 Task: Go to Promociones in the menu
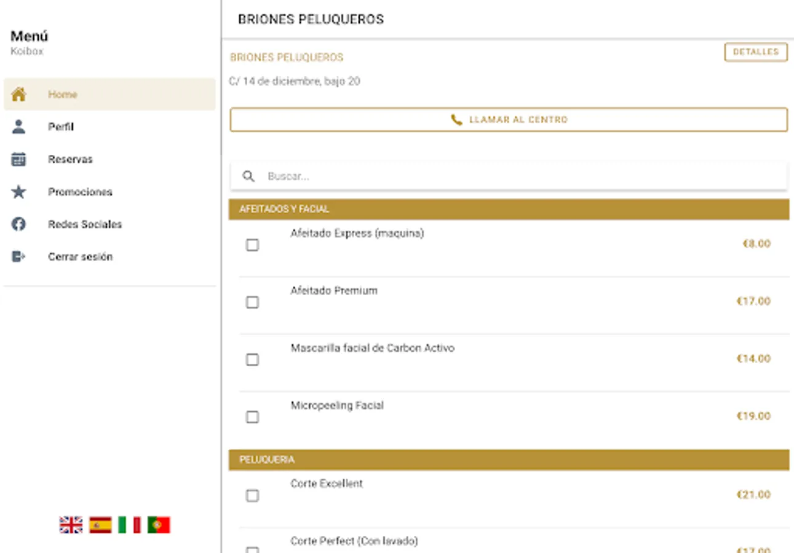80,192
